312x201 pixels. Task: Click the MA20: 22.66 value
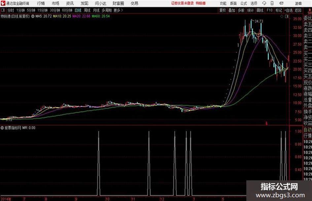[81, 16]
